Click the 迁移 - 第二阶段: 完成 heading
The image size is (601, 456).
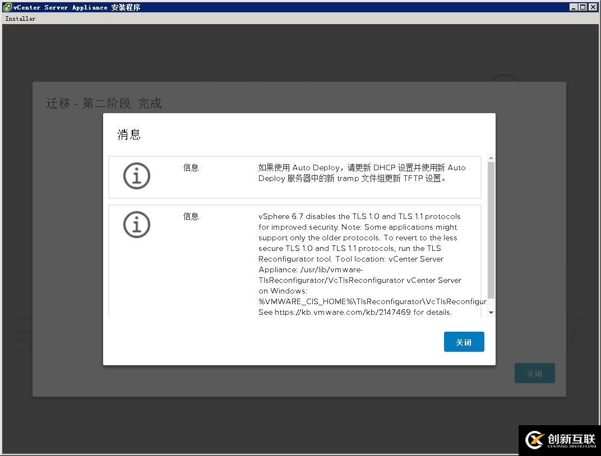pyautogui.click(x=104, y=103)
